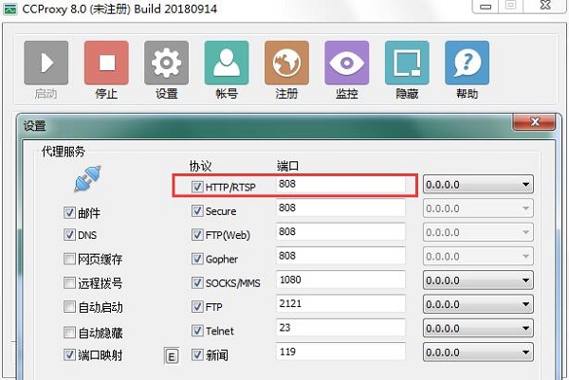
Task: Toggle the HTTP/RTSP protocol checkbox
Action: pos(197,187)
